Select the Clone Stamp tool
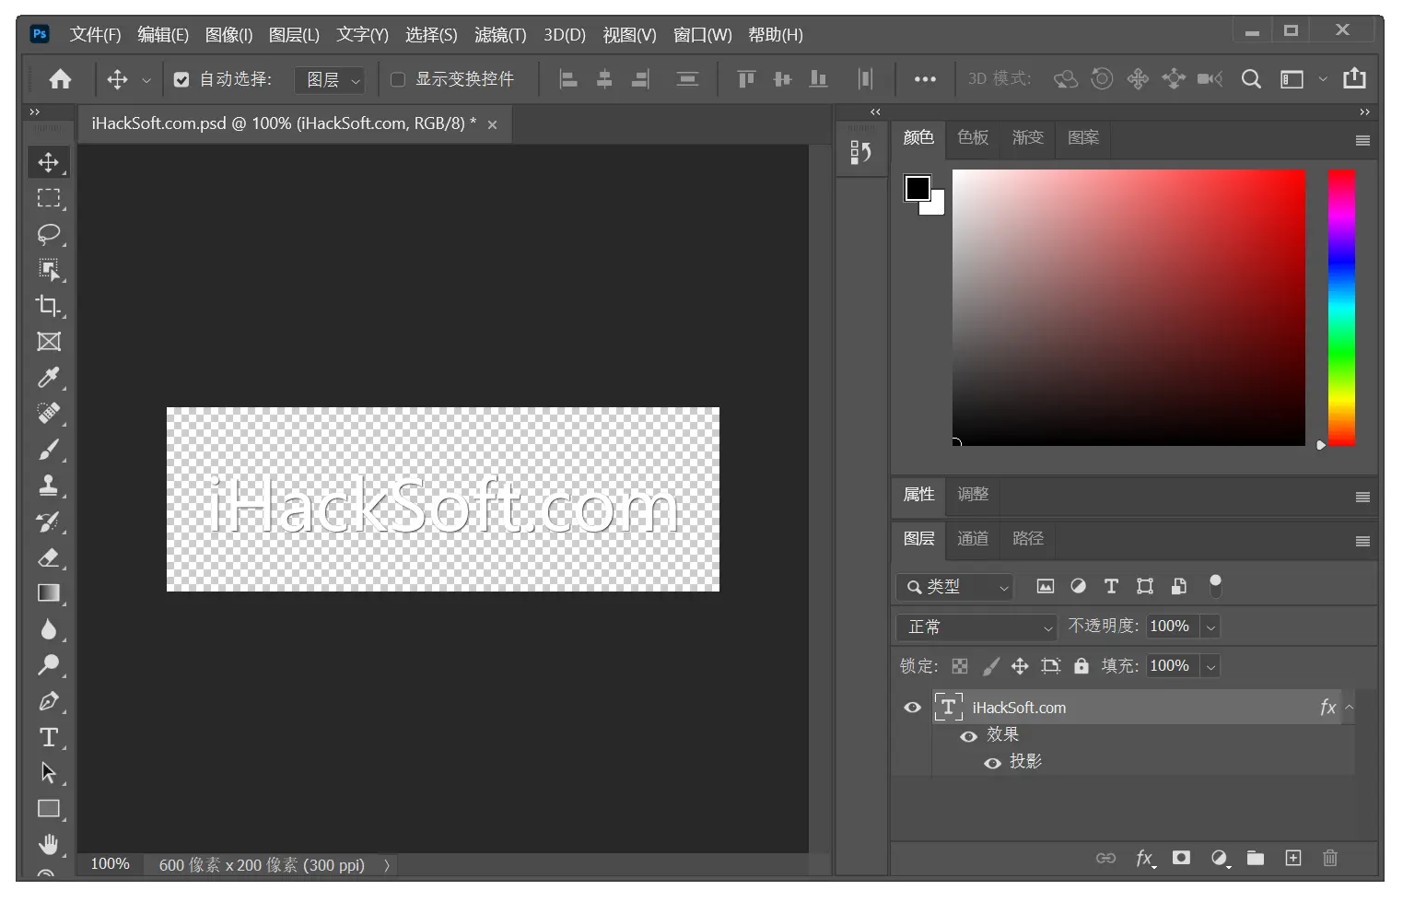The image size is (1403, 902). tap(49, 486)
